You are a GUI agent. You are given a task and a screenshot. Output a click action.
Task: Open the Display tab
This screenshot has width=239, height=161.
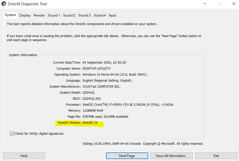[25, 15]
